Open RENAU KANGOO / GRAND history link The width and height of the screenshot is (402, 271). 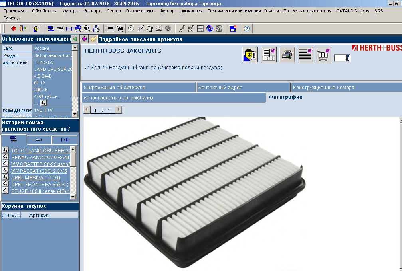click(x=40, y=157)
